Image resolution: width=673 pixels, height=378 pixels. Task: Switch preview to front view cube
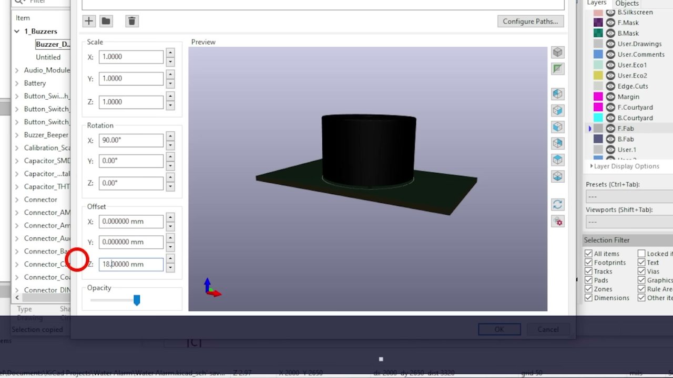pos(557,127)
